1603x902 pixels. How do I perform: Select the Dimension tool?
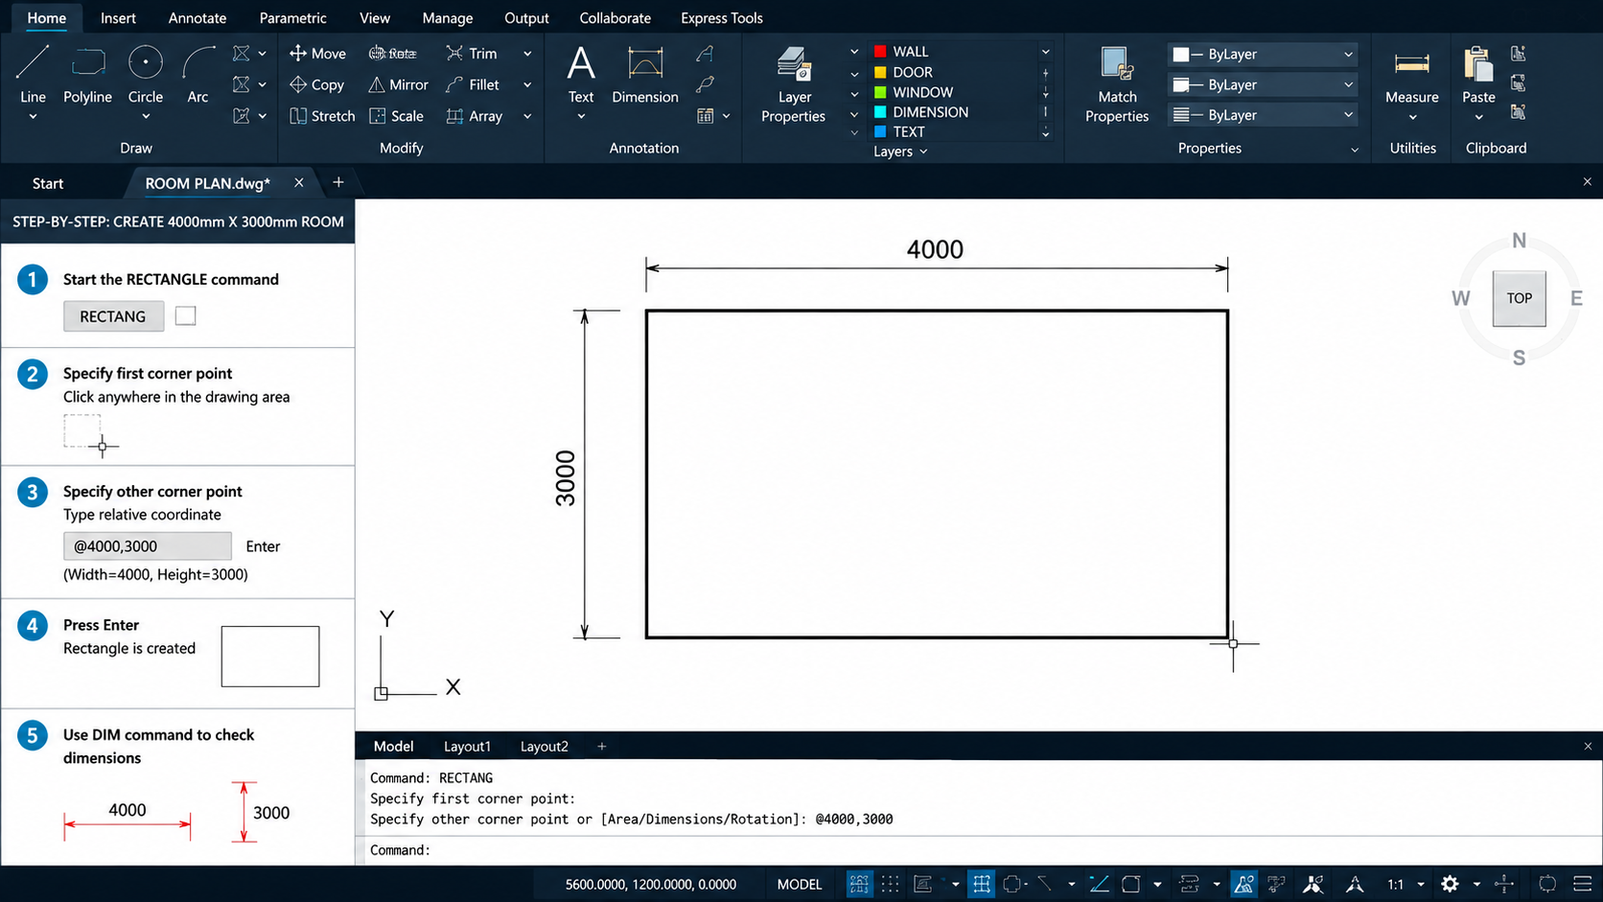tap(645, 74)
